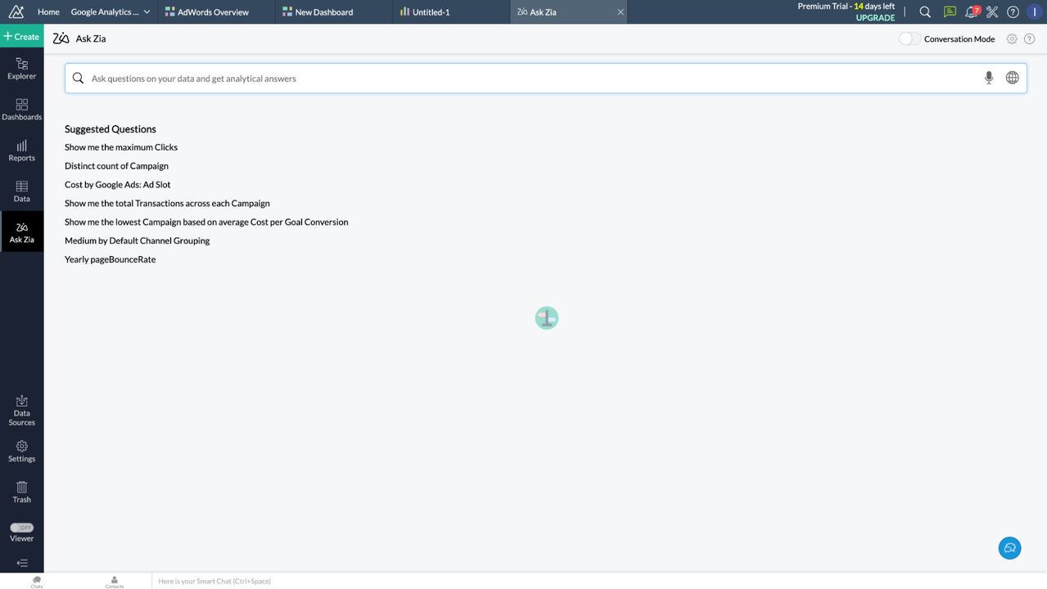
Task: Select the Explorer icon in the sidebar
Action: (x=21, y=69)
